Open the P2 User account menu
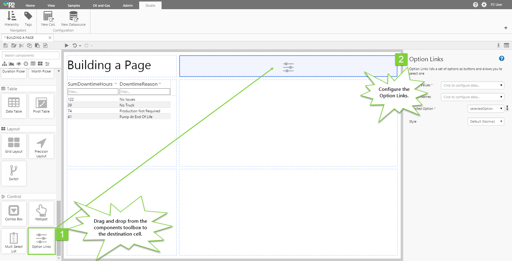This screenshot has width=512, height=261. click(496, 5)
